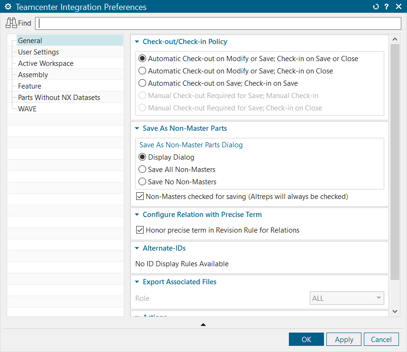The height and width of the screenshot is (352, 407).
Task: Click the 'Save As Non-Master Parts Dialog' label
Action: click(x=191, y=145)
